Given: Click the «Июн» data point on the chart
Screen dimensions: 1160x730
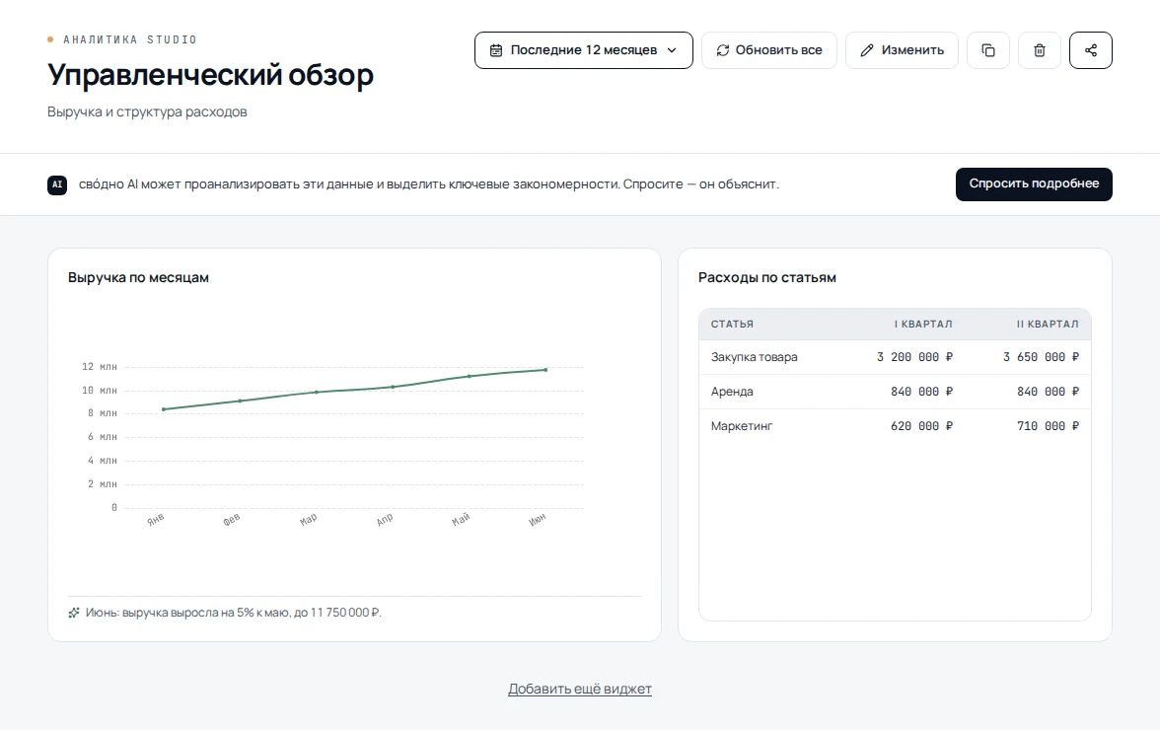Looking at the screenshot, I should point(546,370).
